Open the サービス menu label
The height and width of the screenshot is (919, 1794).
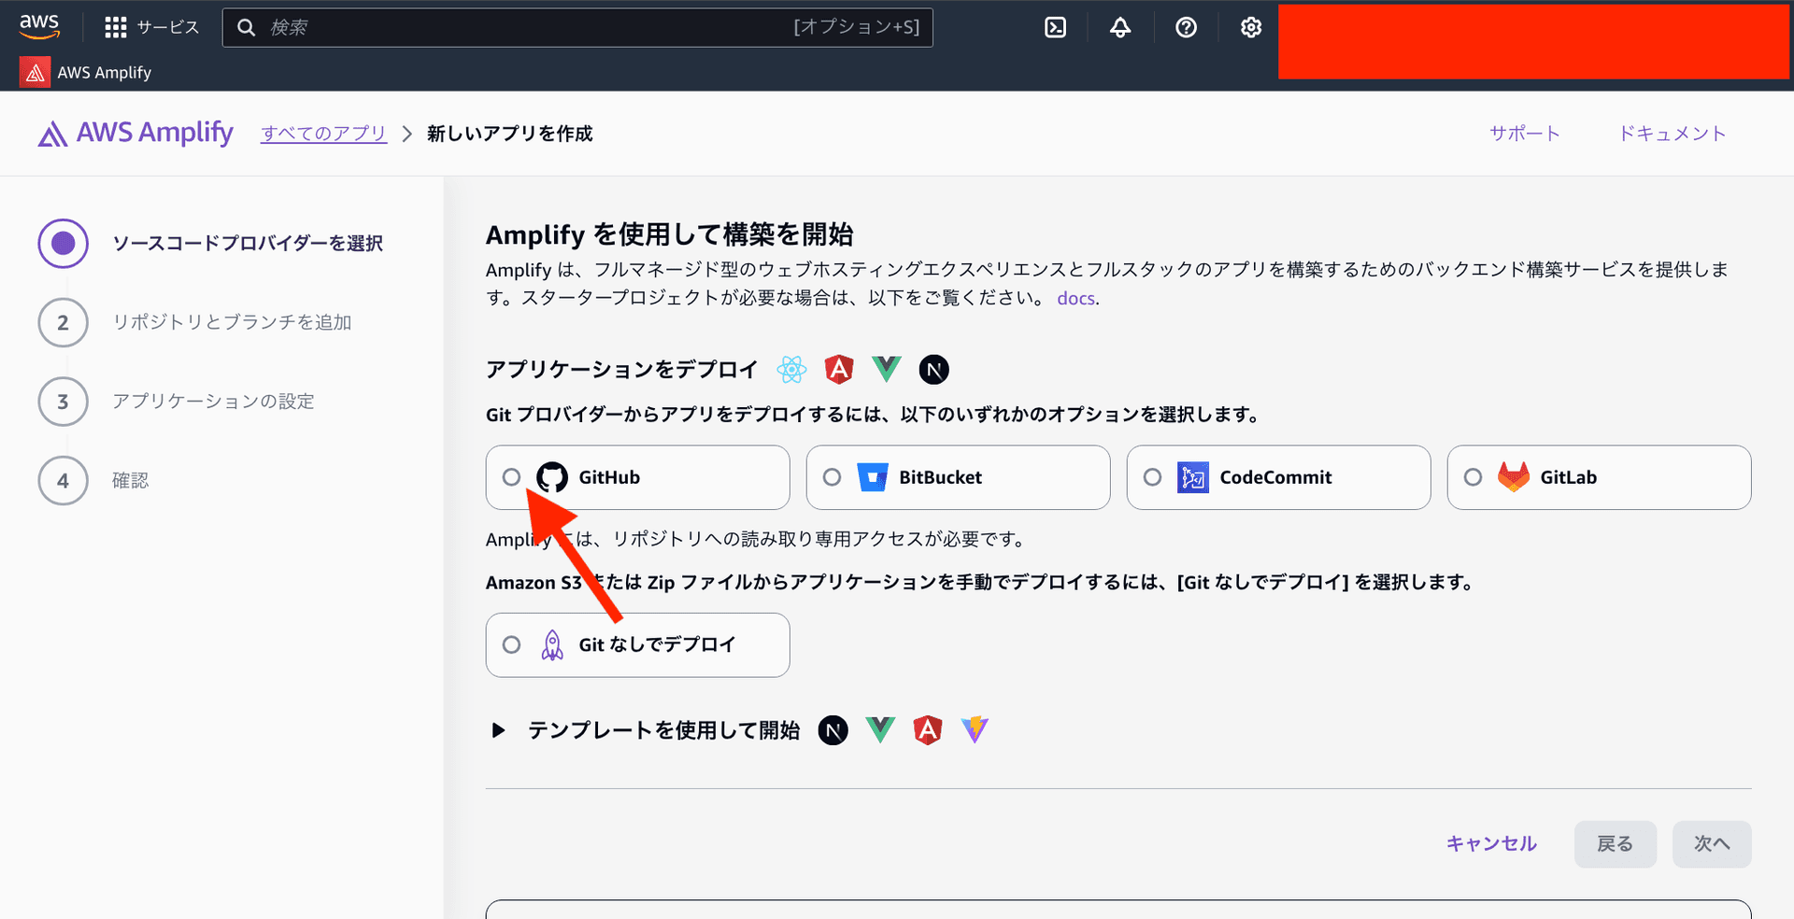pos(168,28)
